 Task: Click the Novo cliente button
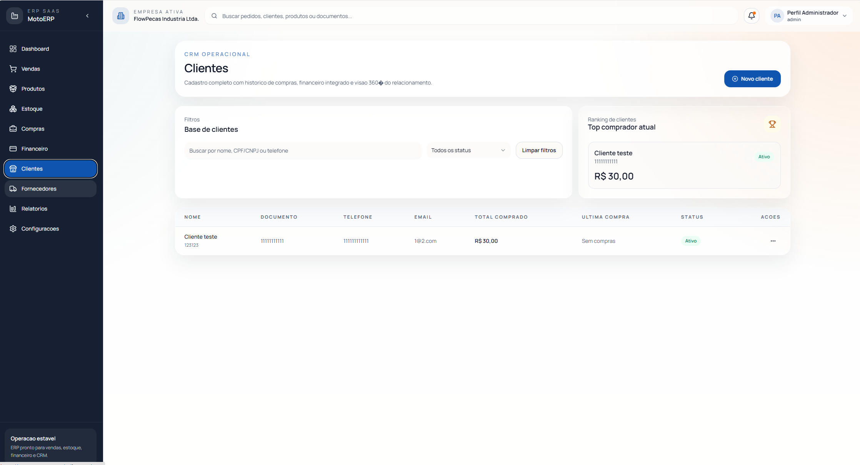point(752,79)
